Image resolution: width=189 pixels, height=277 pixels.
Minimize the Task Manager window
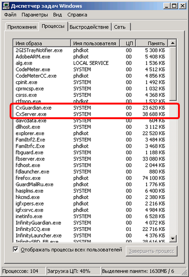pyautogui.click(x=167, y=6)
